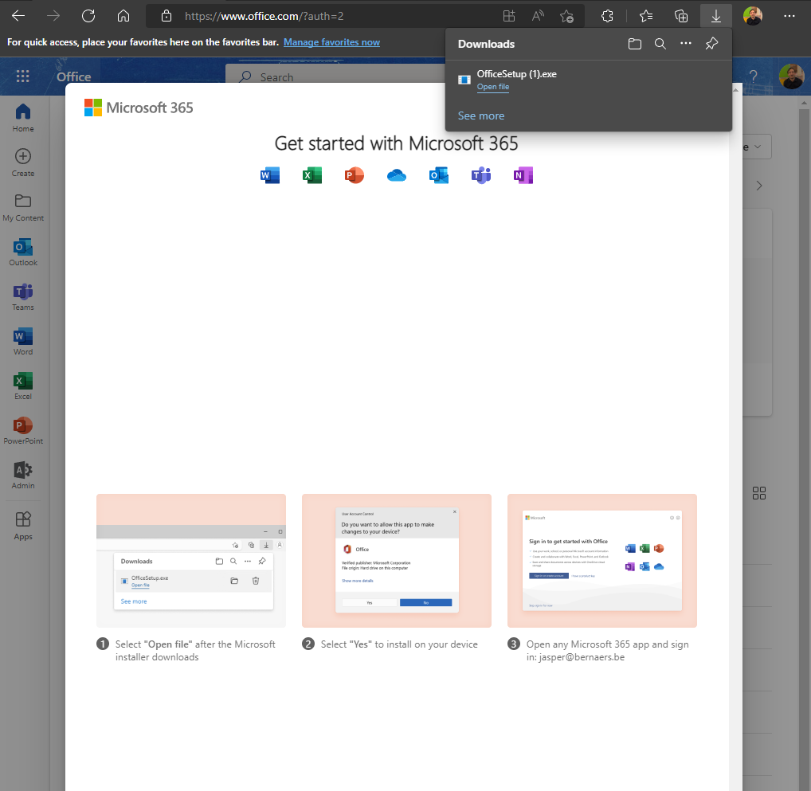The image size is (811, 791).
Task: Click the Office header title
Action: (x=73, y=76)
